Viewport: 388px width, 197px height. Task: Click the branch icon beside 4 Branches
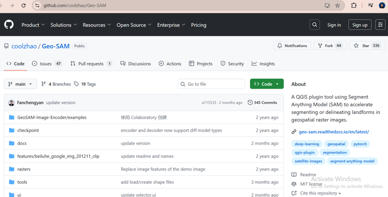coord(44,84)
